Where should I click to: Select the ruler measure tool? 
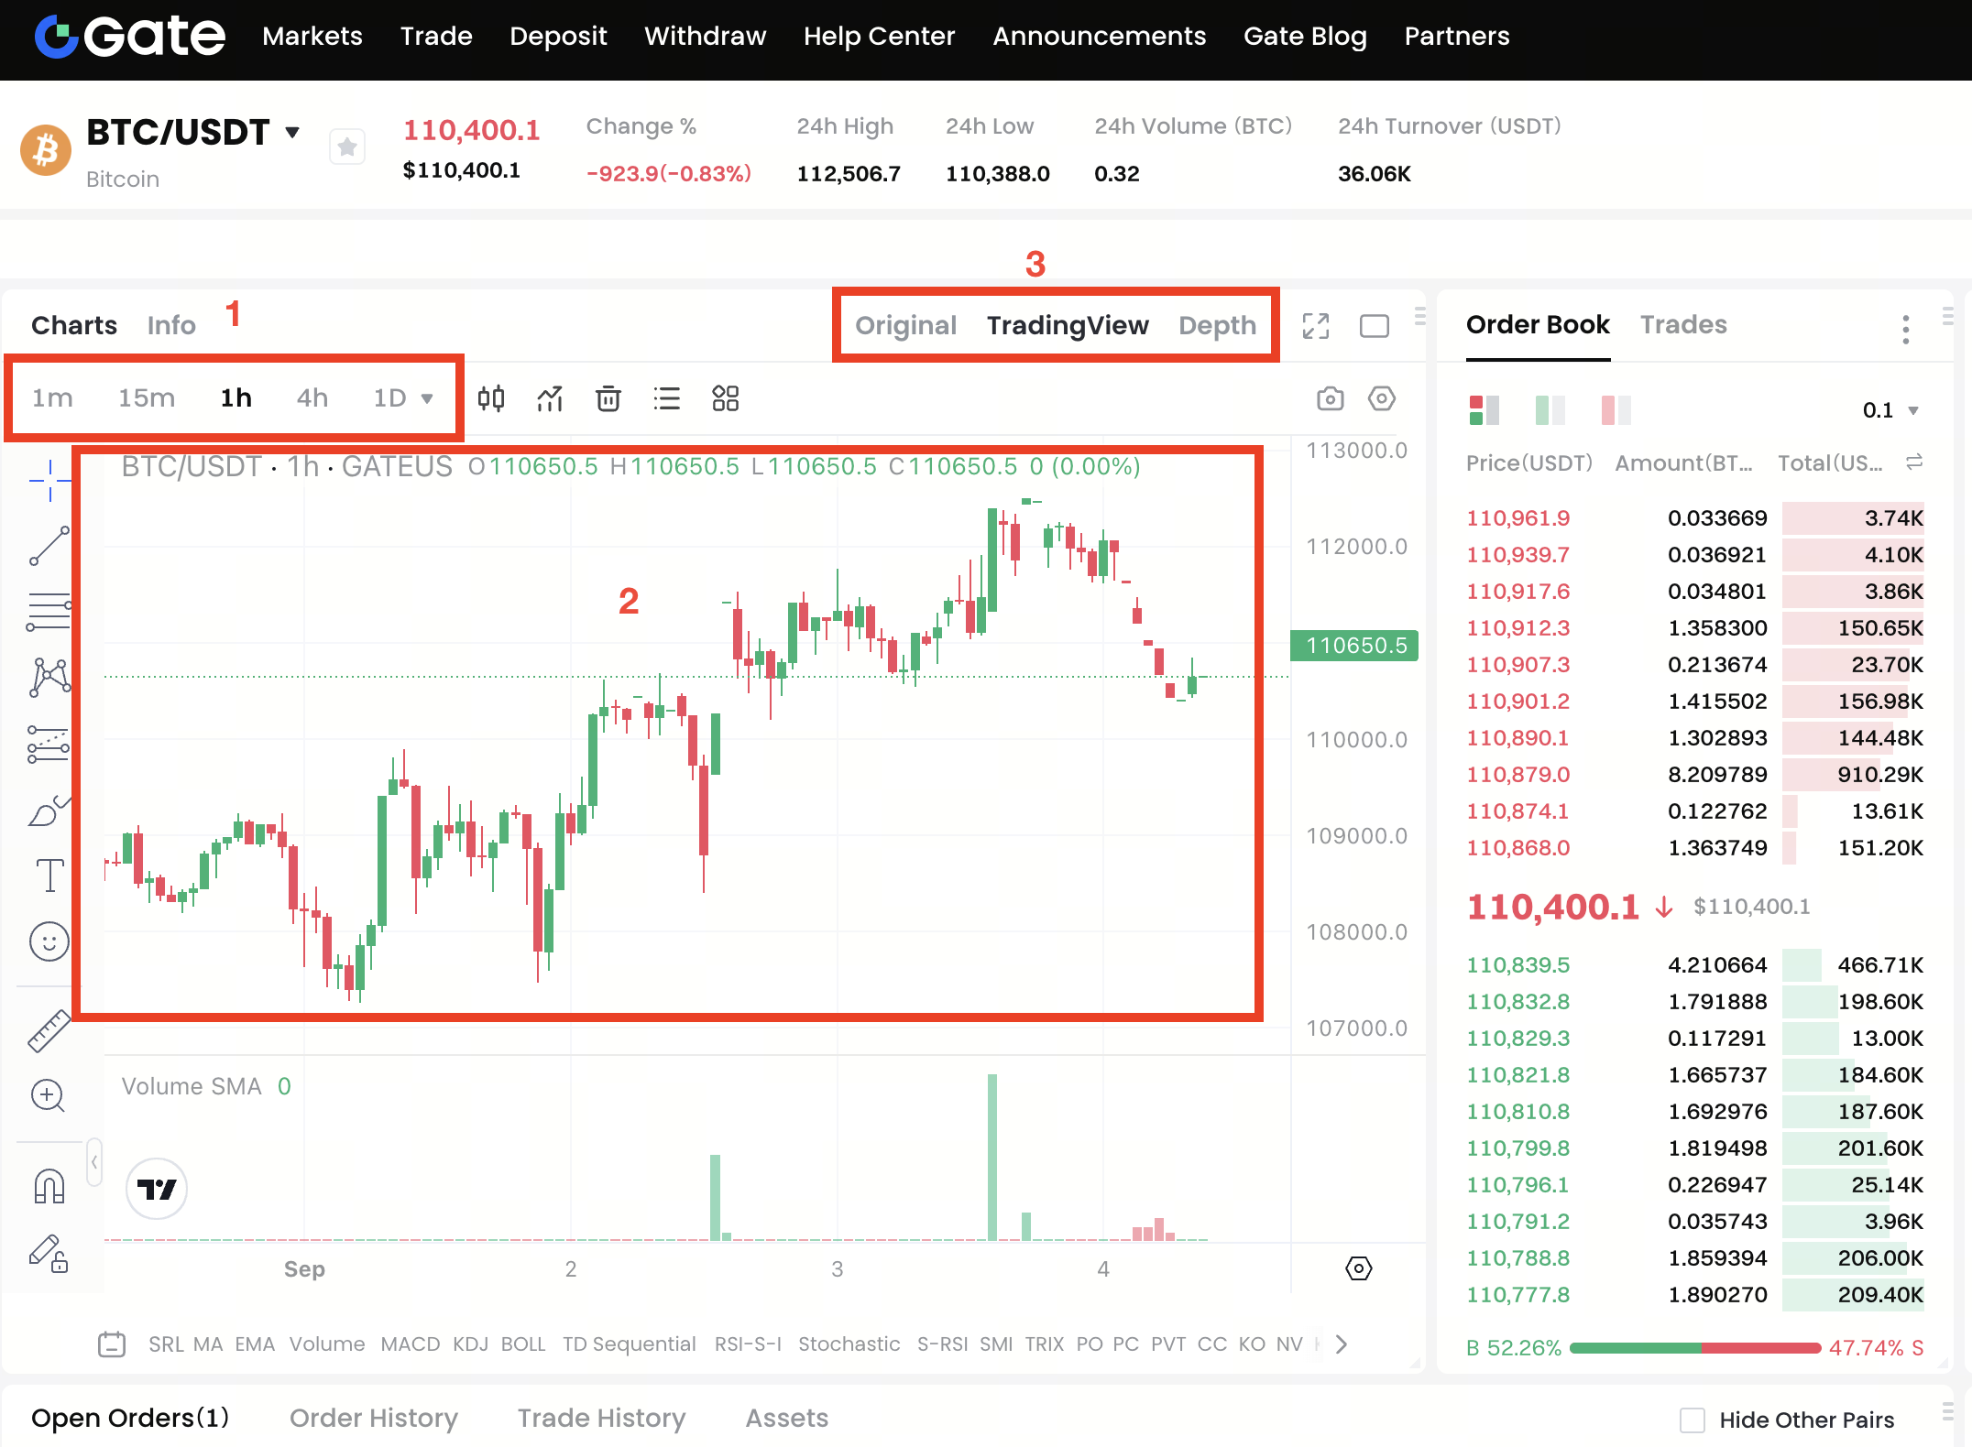49,1030
